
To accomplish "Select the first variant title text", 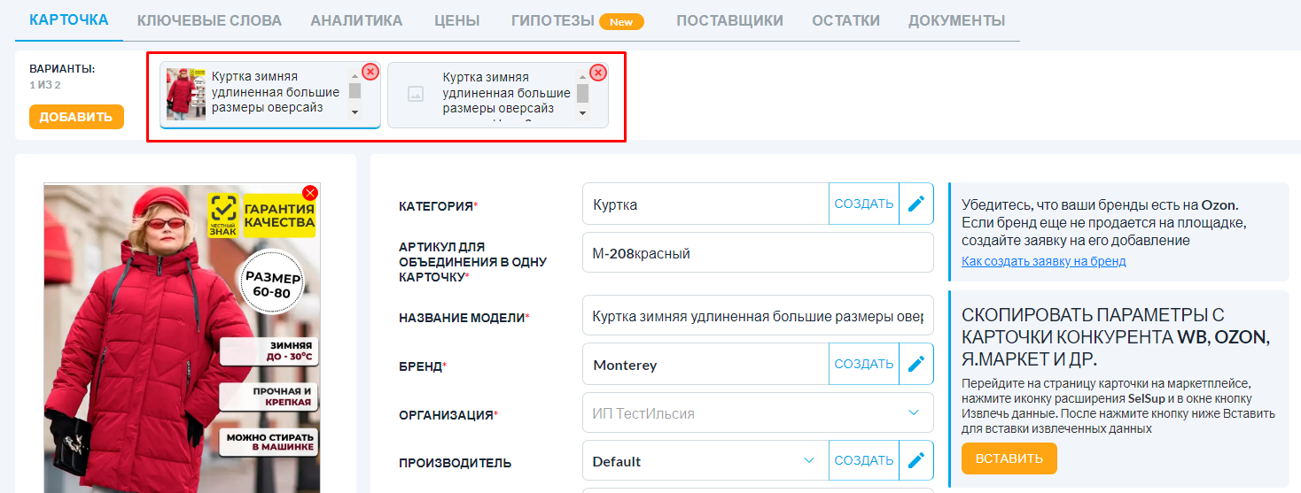I will click(276, 92).
